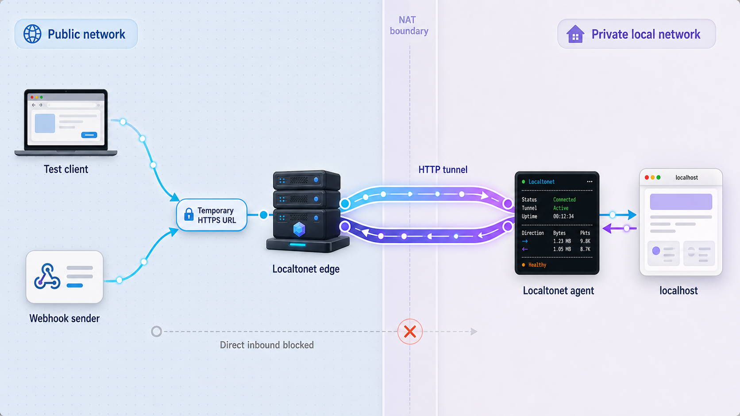Click the 'Test client' caption
The image size is (740, 416).
[66, 169]
